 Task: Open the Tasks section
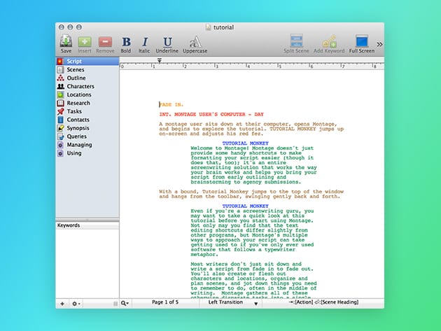click(87, 111)
